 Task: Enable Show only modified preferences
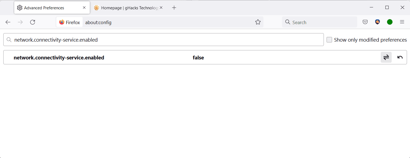tap(329, 39)
